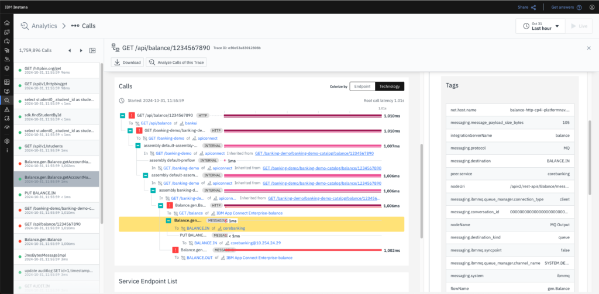Screen dimensions: 599x294
Task: Colorize calls by Technology
Action: click(x=389, y=87)
